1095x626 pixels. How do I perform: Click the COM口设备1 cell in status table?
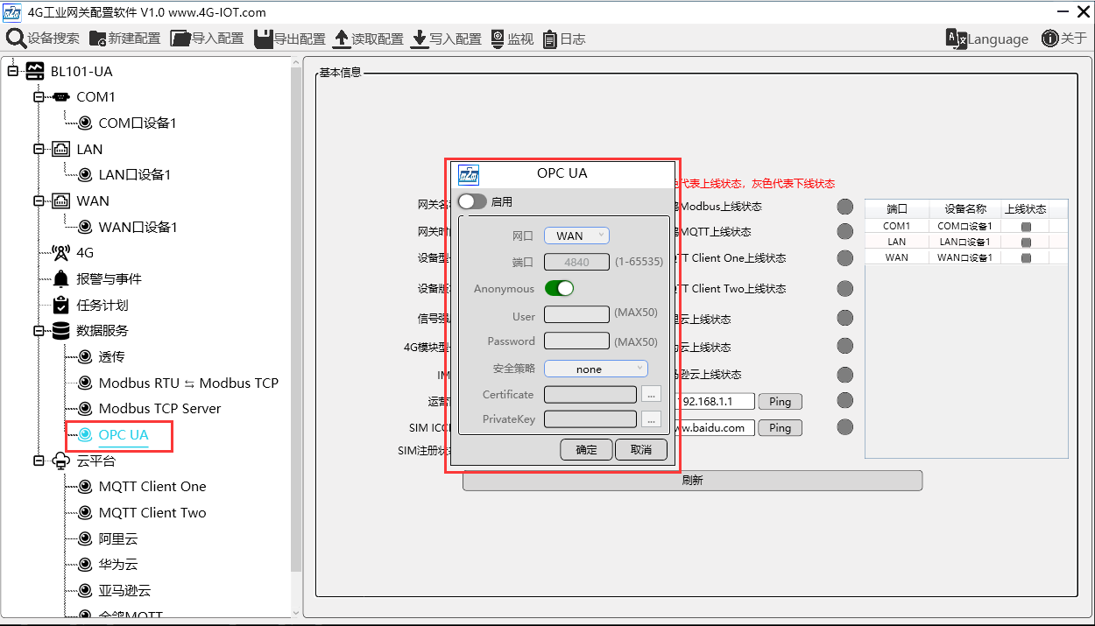964,226
